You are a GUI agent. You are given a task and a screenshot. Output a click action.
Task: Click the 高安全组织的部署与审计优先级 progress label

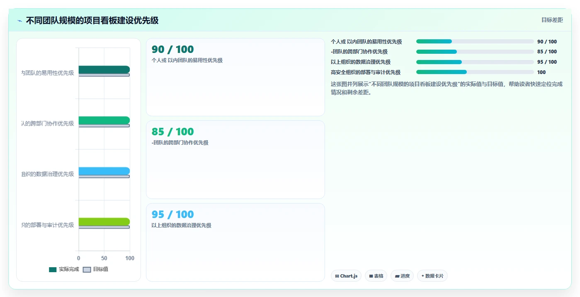point(366,72)
